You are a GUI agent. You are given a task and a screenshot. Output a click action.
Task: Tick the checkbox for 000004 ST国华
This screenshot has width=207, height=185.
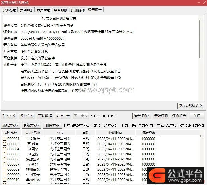(5, 149)
